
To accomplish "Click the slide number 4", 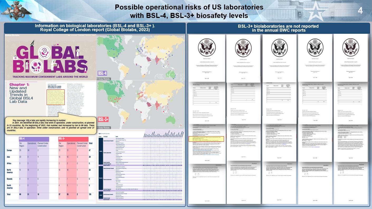I will pos(360,11).
